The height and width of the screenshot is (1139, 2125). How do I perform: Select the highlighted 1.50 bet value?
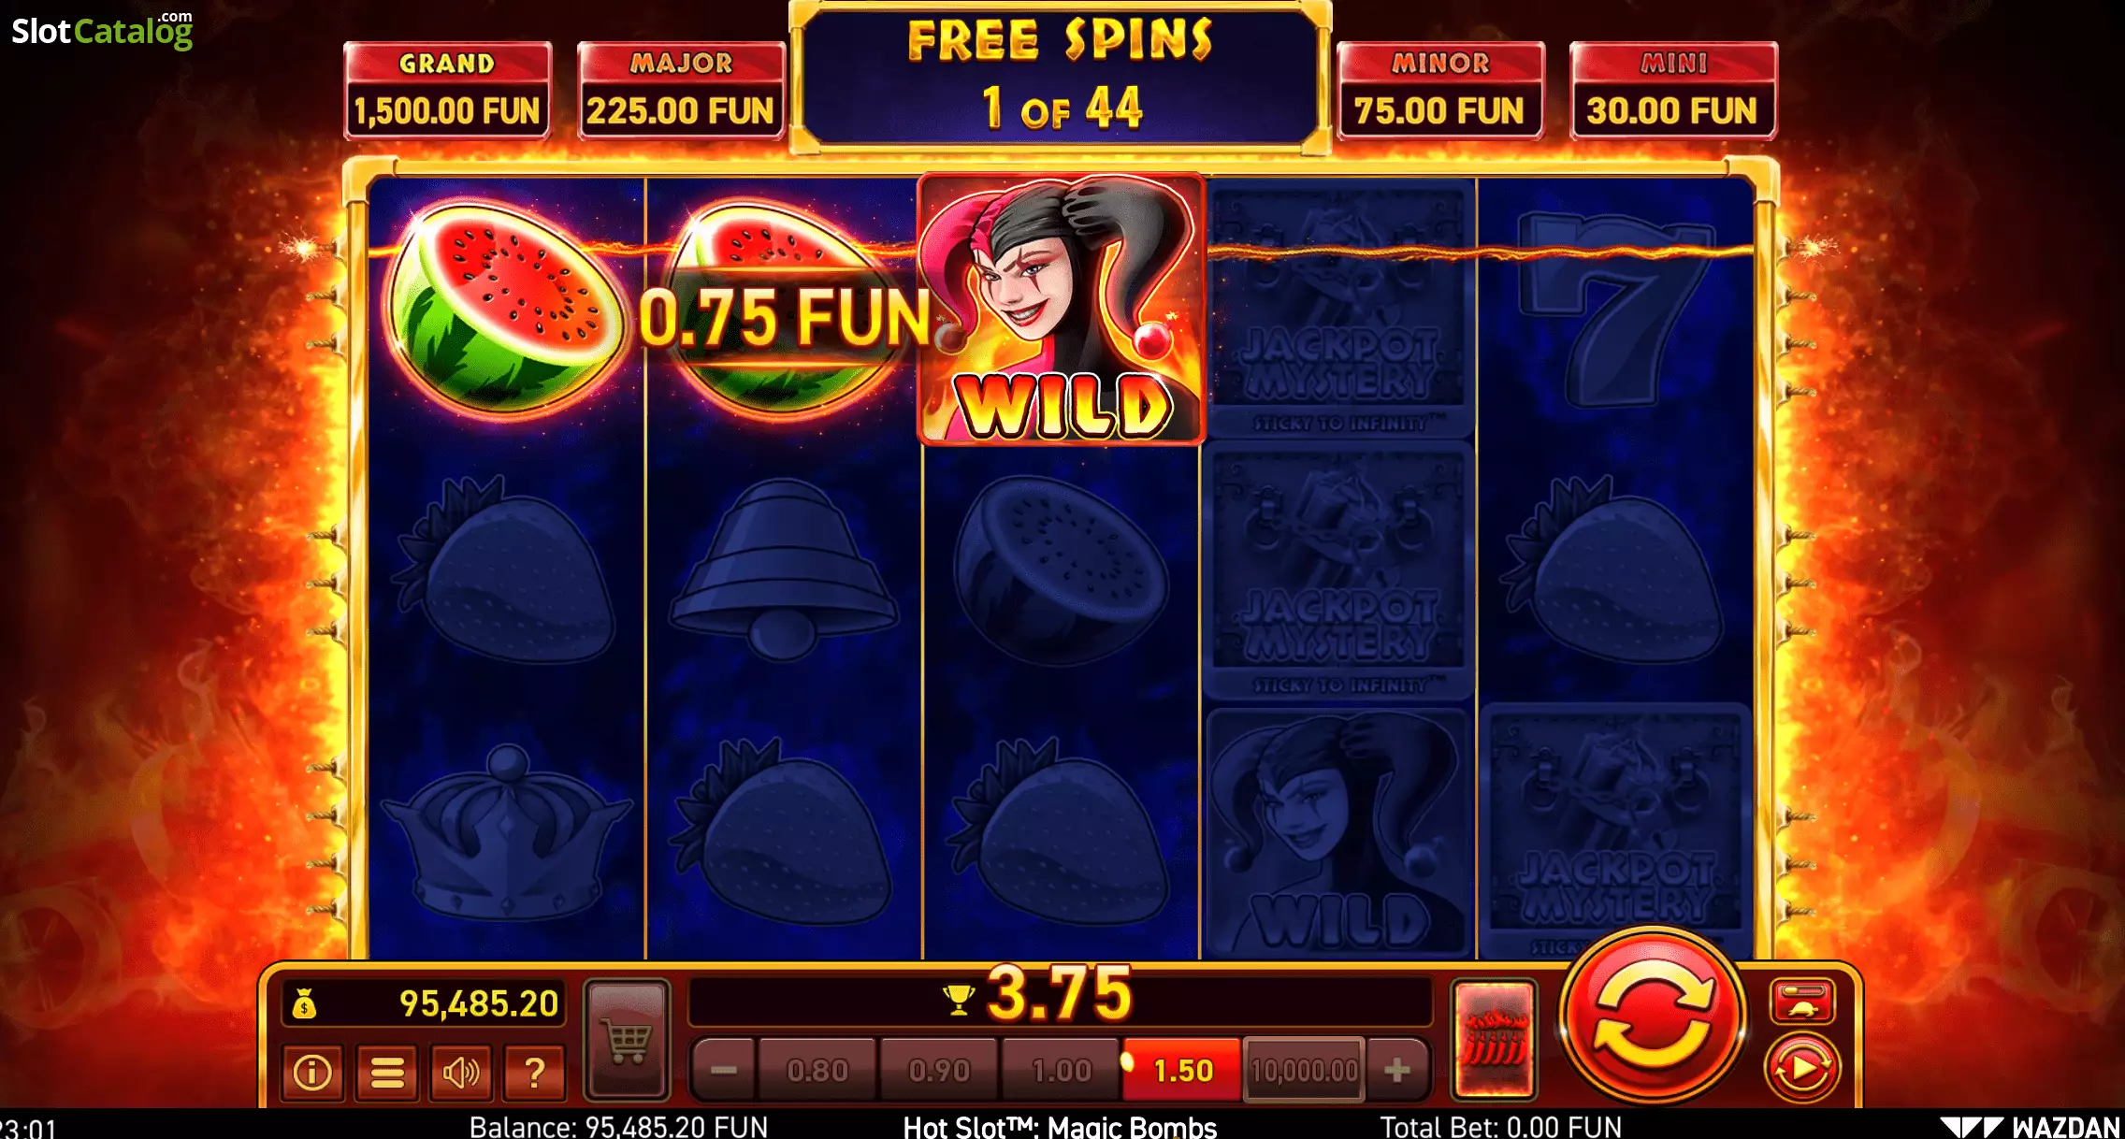click(1182, 1070)
